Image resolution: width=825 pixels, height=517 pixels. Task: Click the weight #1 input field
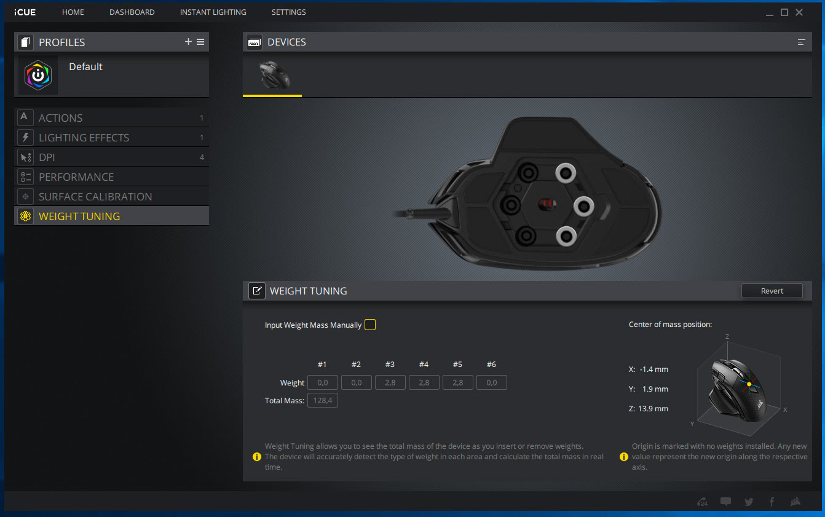click(x=323, y=382)
